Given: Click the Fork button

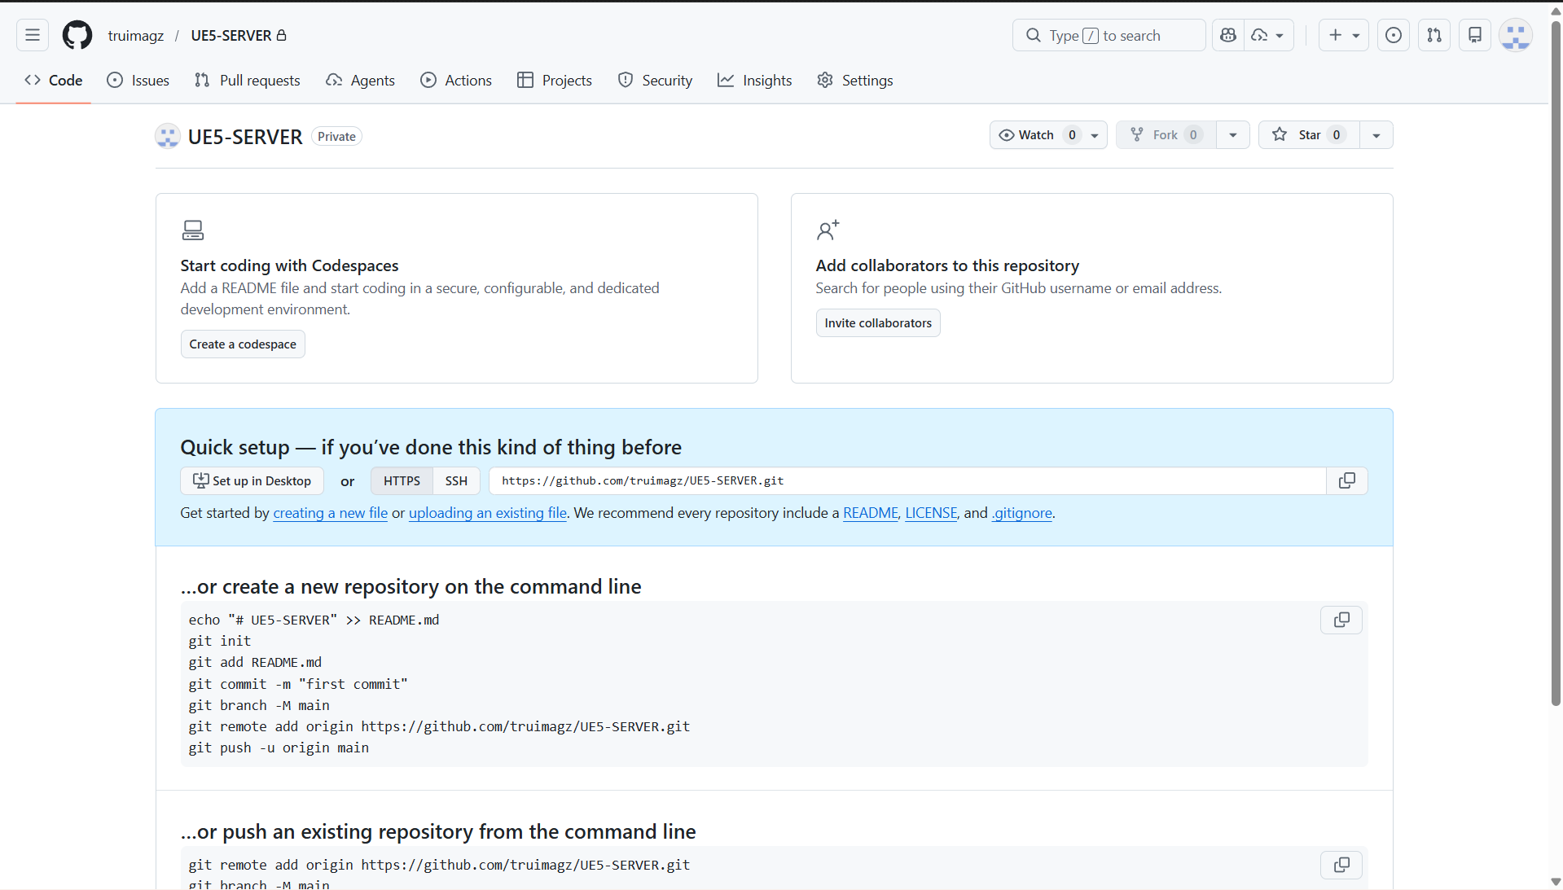Looking at the screenshot, I should [x=1166, y=134].
